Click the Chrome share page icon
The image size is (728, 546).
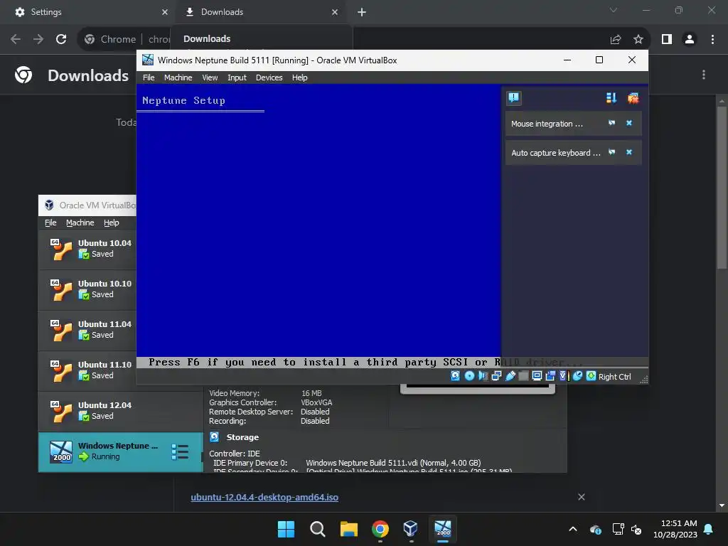coord(616,39)
